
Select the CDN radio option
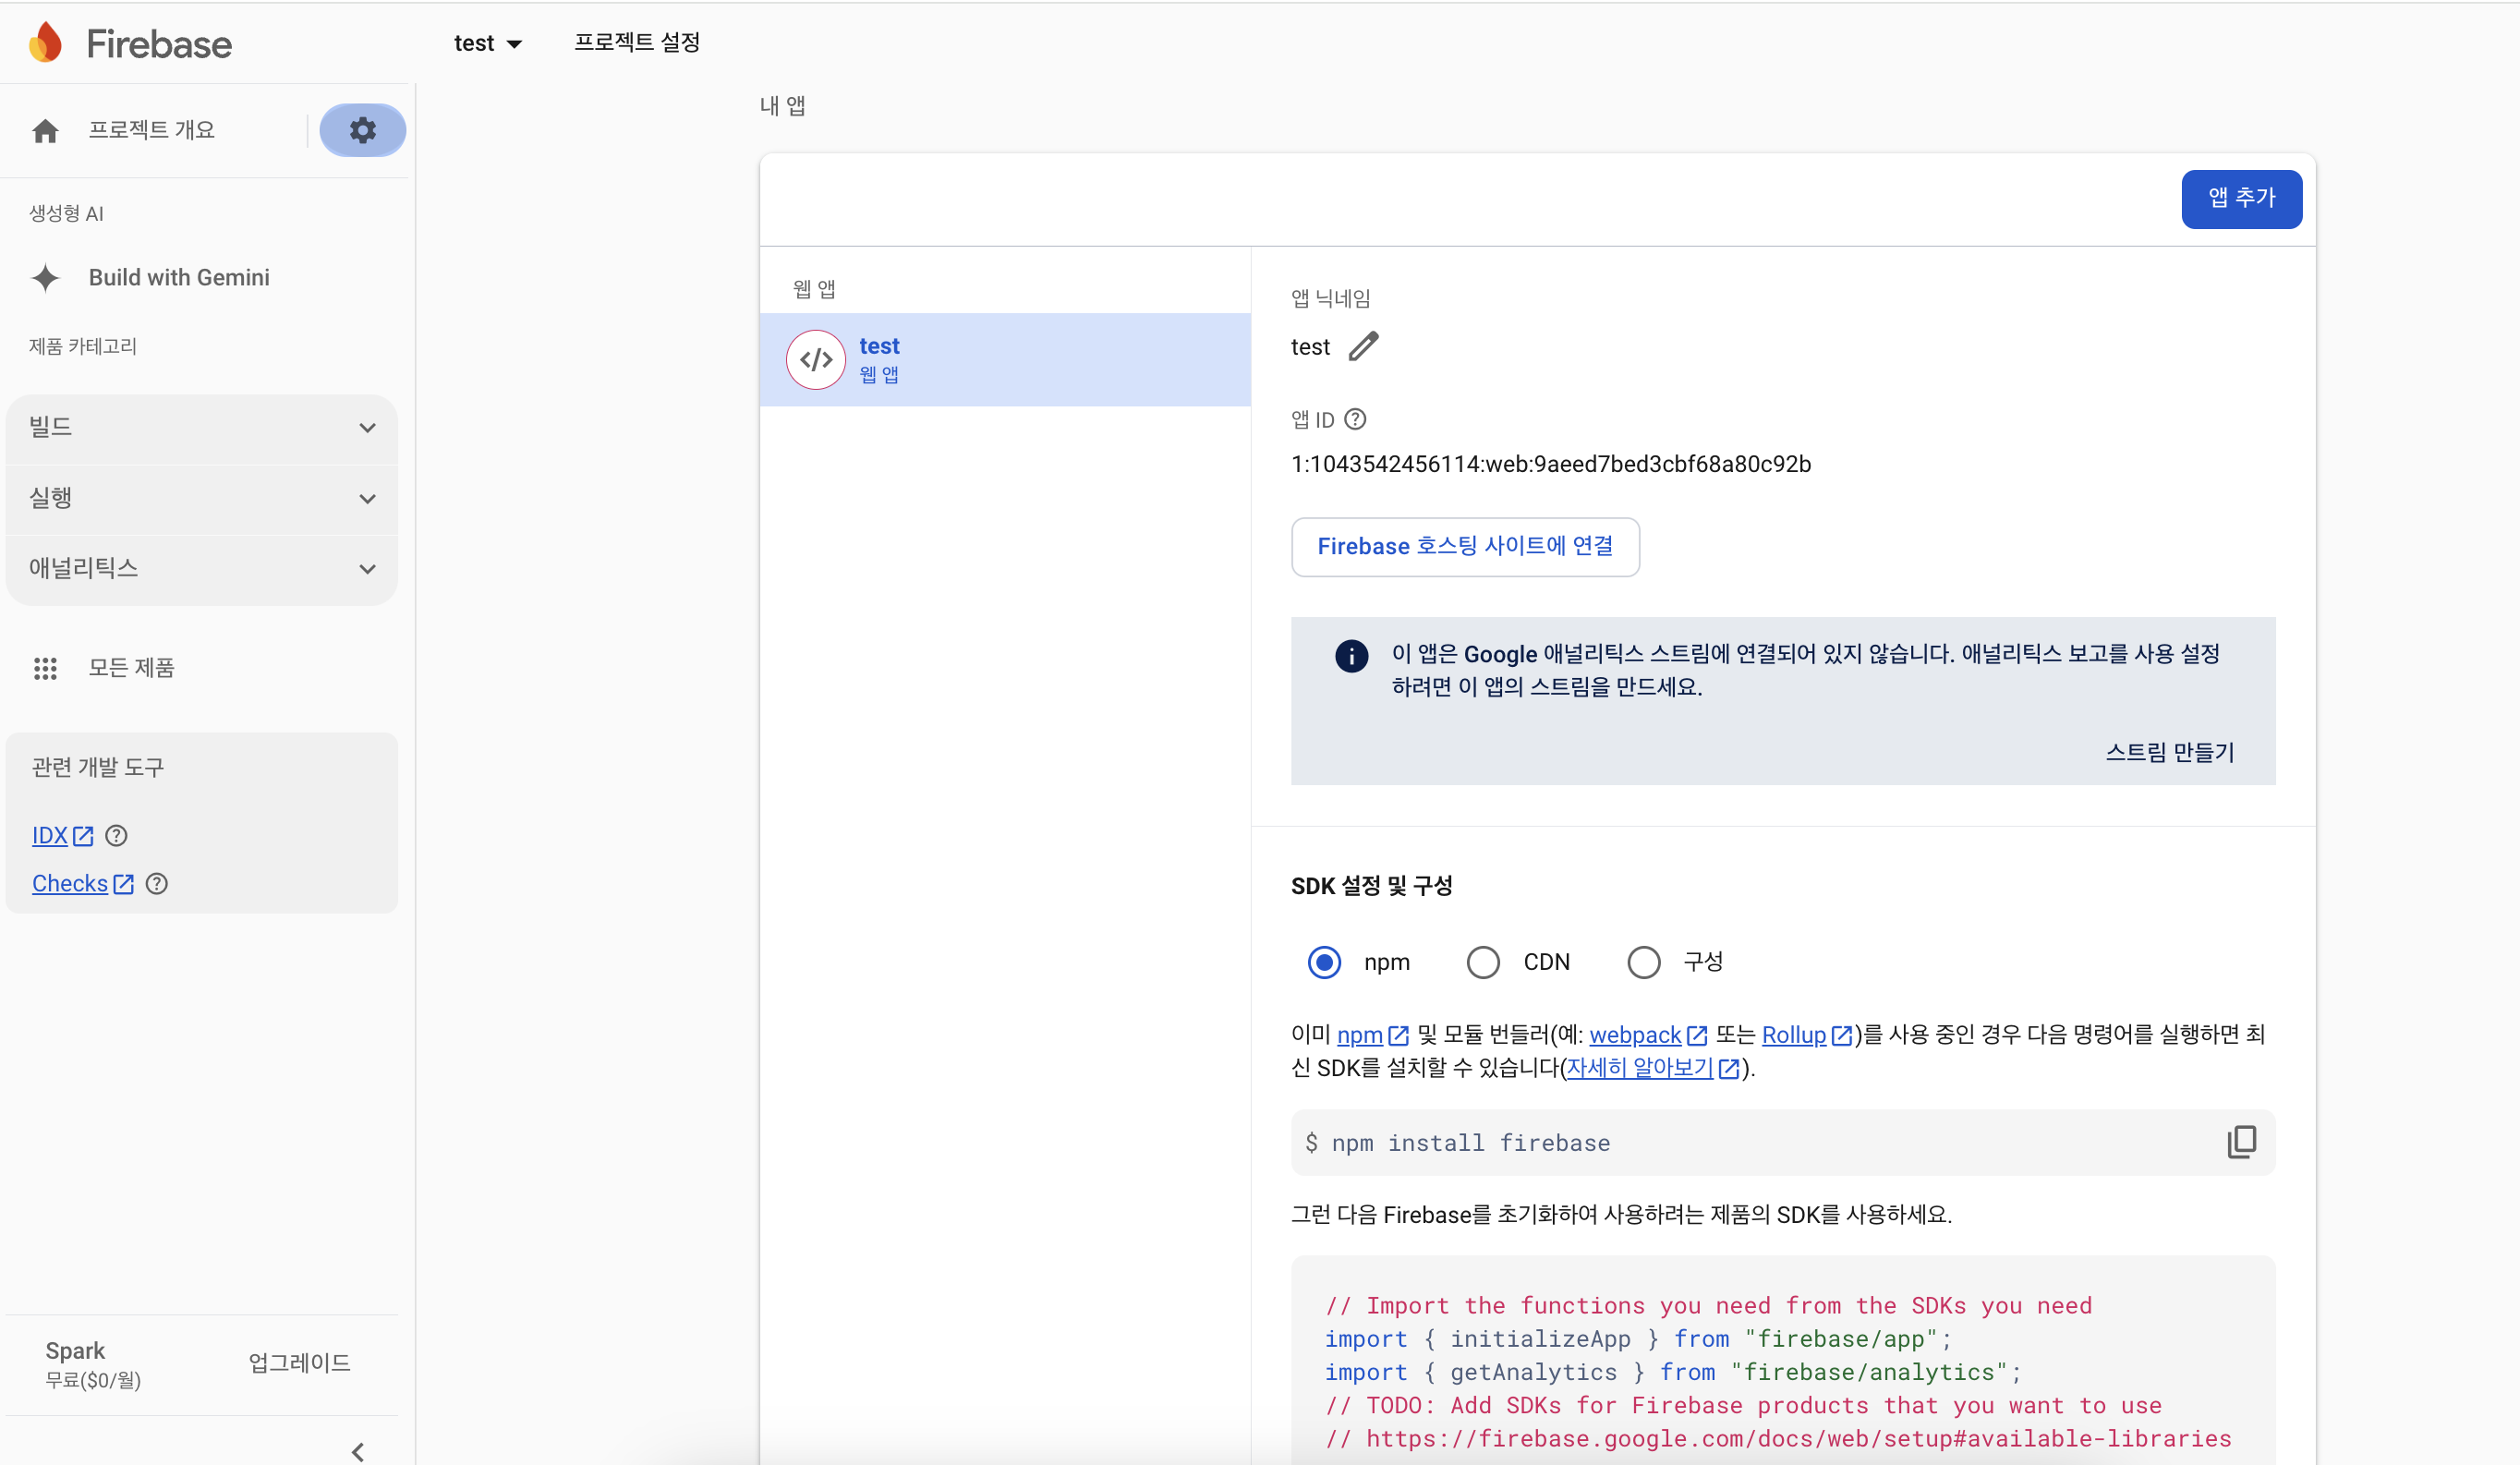(1483, 962)
